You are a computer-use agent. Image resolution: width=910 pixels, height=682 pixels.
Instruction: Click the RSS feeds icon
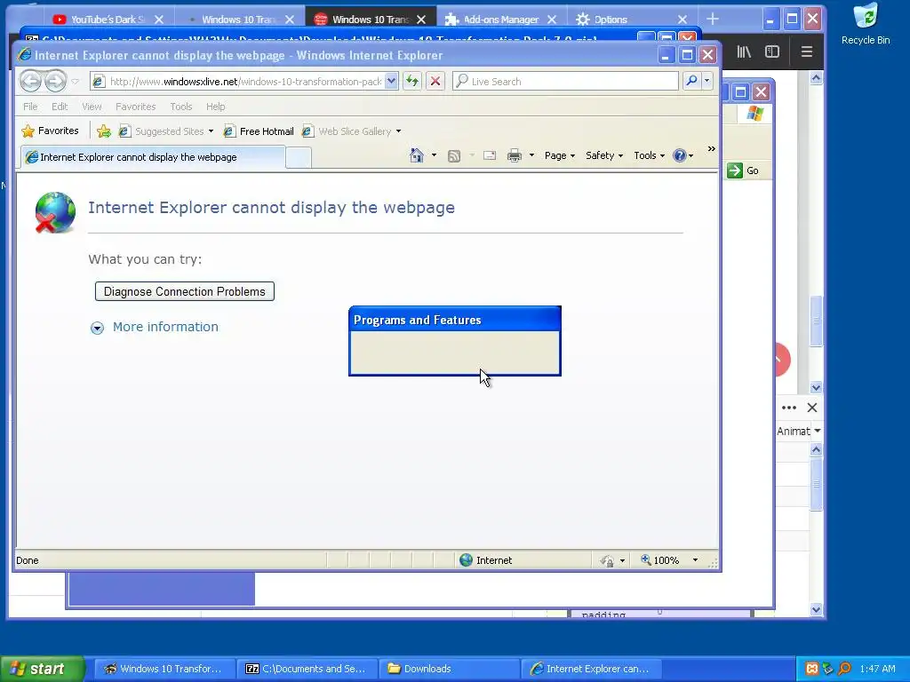(454, 155)
